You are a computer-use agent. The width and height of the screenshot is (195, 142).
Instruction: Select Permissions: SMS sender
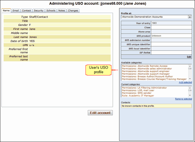coord(136,93)
